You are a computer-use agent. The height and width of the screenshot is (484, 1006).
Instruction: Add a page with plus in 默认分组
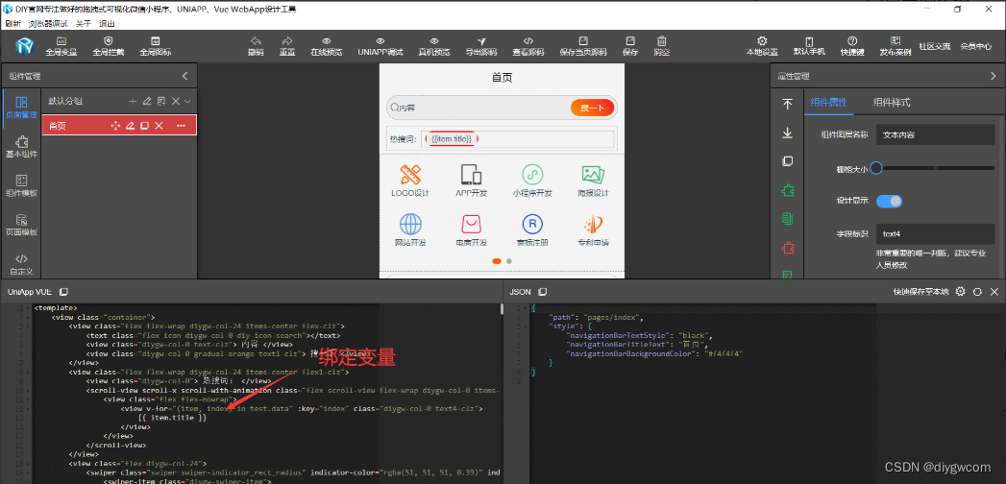coord(133,101)
